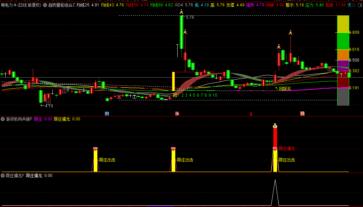Click the orange Fibonacci band below 0.618

pos(343,55)
